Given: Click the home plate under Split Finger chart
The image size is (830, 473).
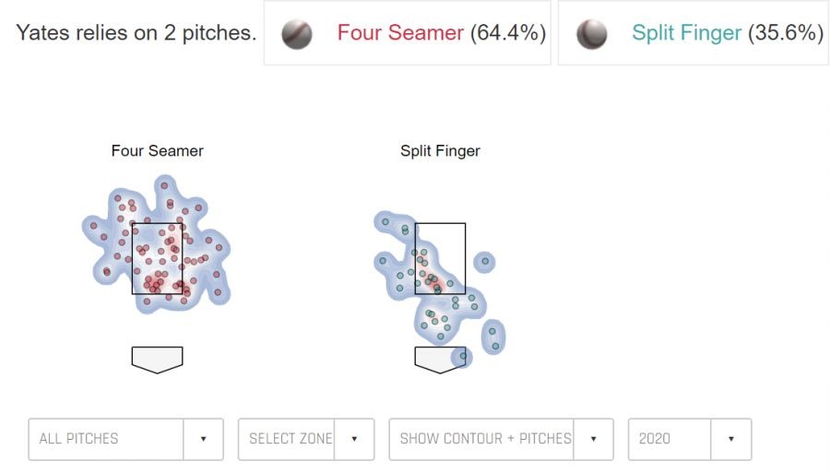Looking at the screenshot, I should (x=440, y=359).
